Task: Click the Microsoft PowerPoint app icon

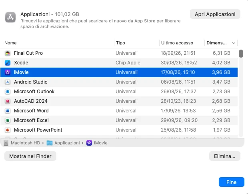Action: click(x=8, y=130)
